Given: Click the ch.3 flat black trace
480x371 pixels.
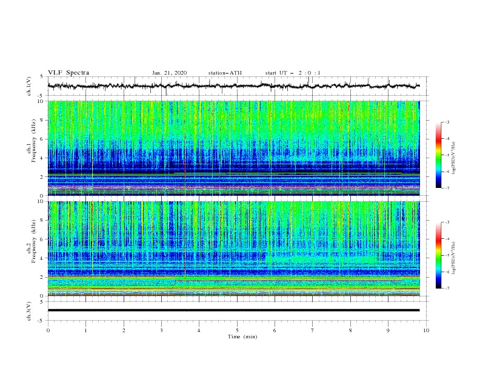Looking at the screenshot, I should [233, 310].
